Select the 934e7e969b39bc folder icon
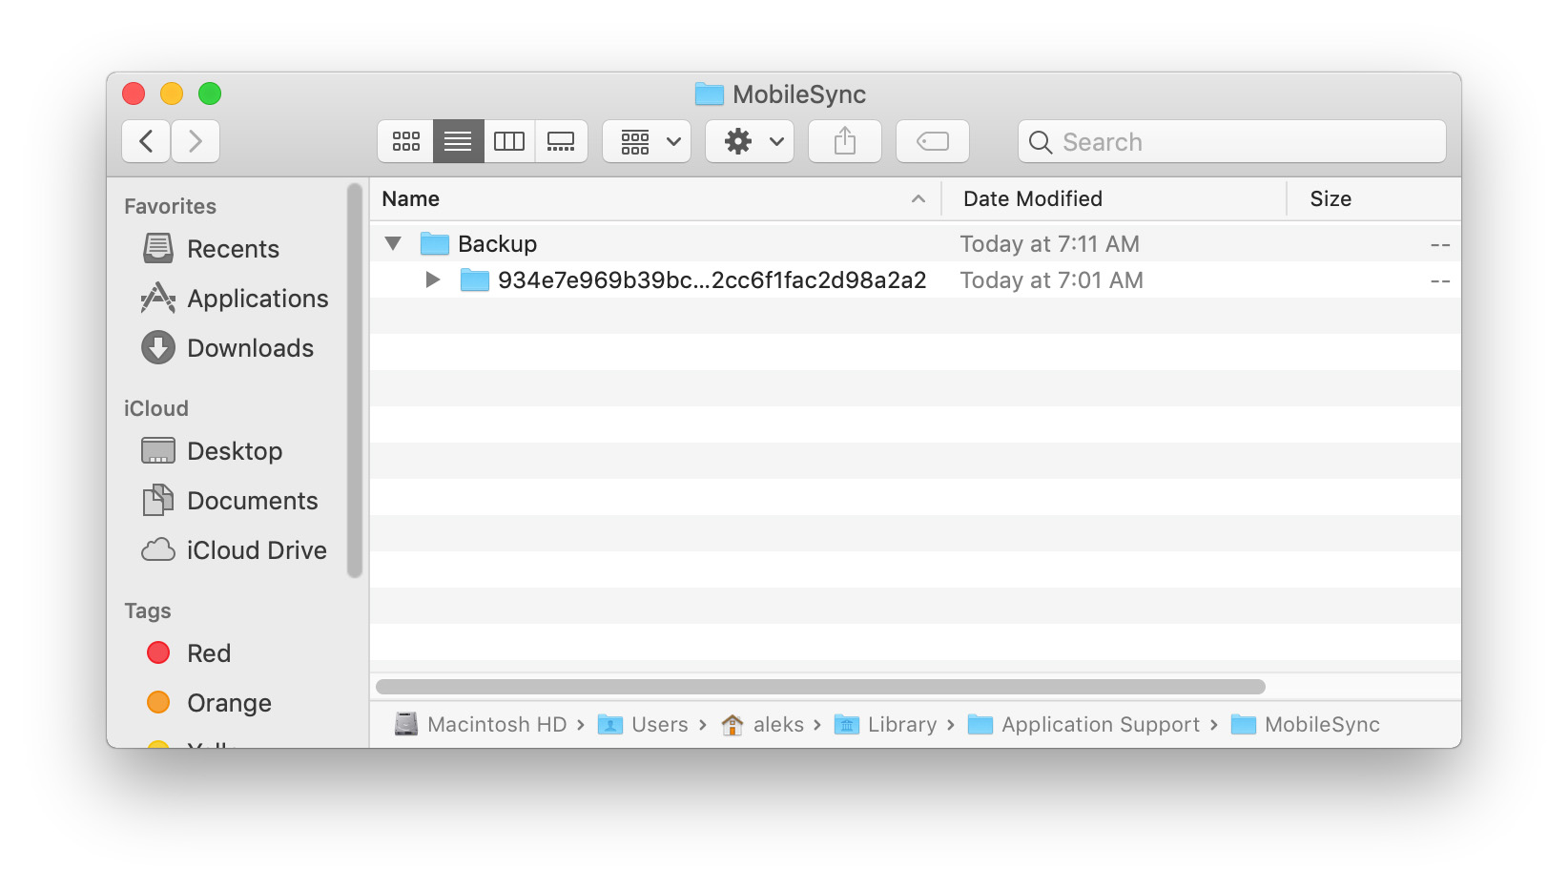The image size is (1568, 889). 475,280
